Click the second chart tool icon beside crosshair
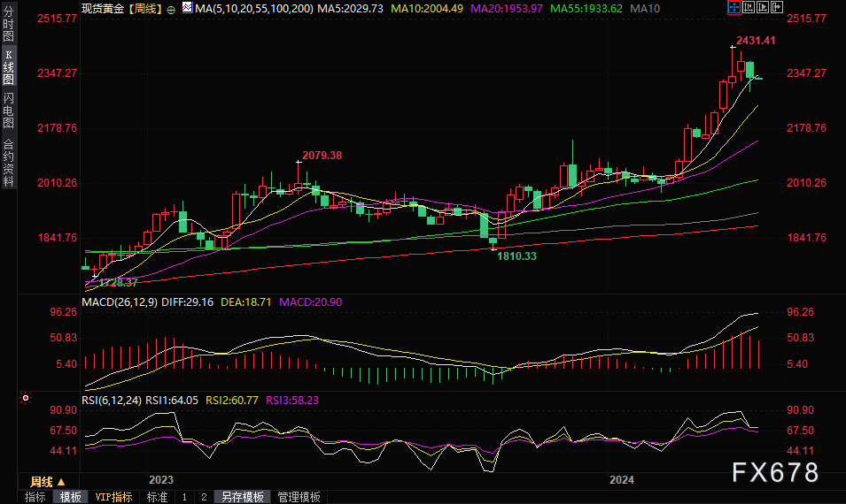Viewport: 846px width, 504px height. click(749, 7)
